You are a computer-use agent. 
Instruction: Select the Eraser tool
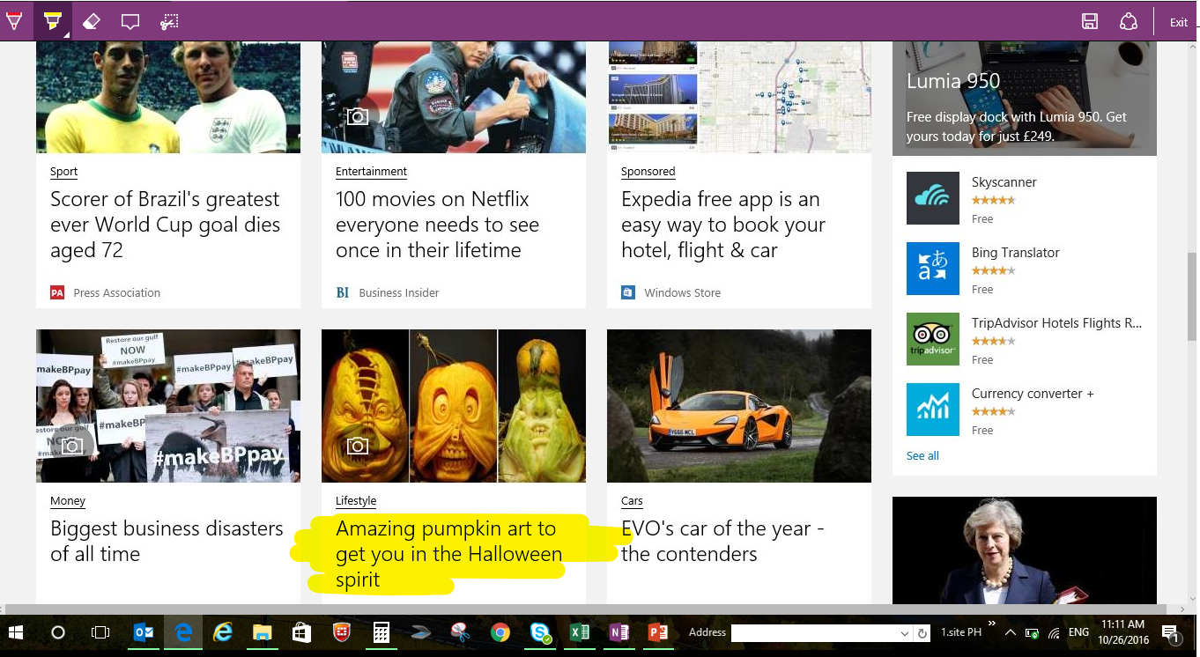pyautogui.click(x=92, y=21)
